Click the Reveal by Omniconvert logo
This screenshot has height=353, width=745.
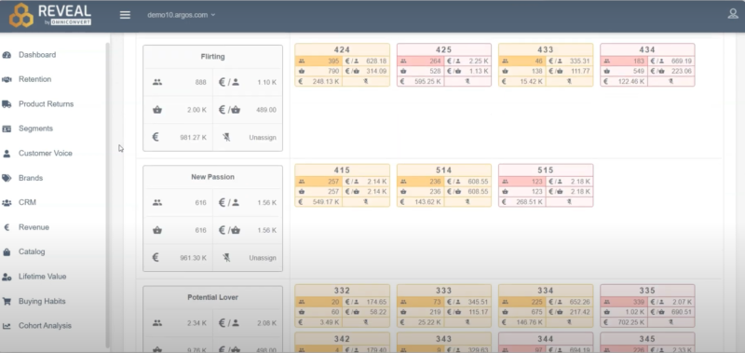50,15
